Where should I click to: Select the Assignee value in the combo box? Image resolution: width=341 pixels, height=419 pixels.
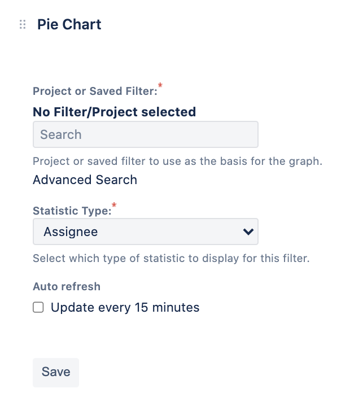(71, 232)
